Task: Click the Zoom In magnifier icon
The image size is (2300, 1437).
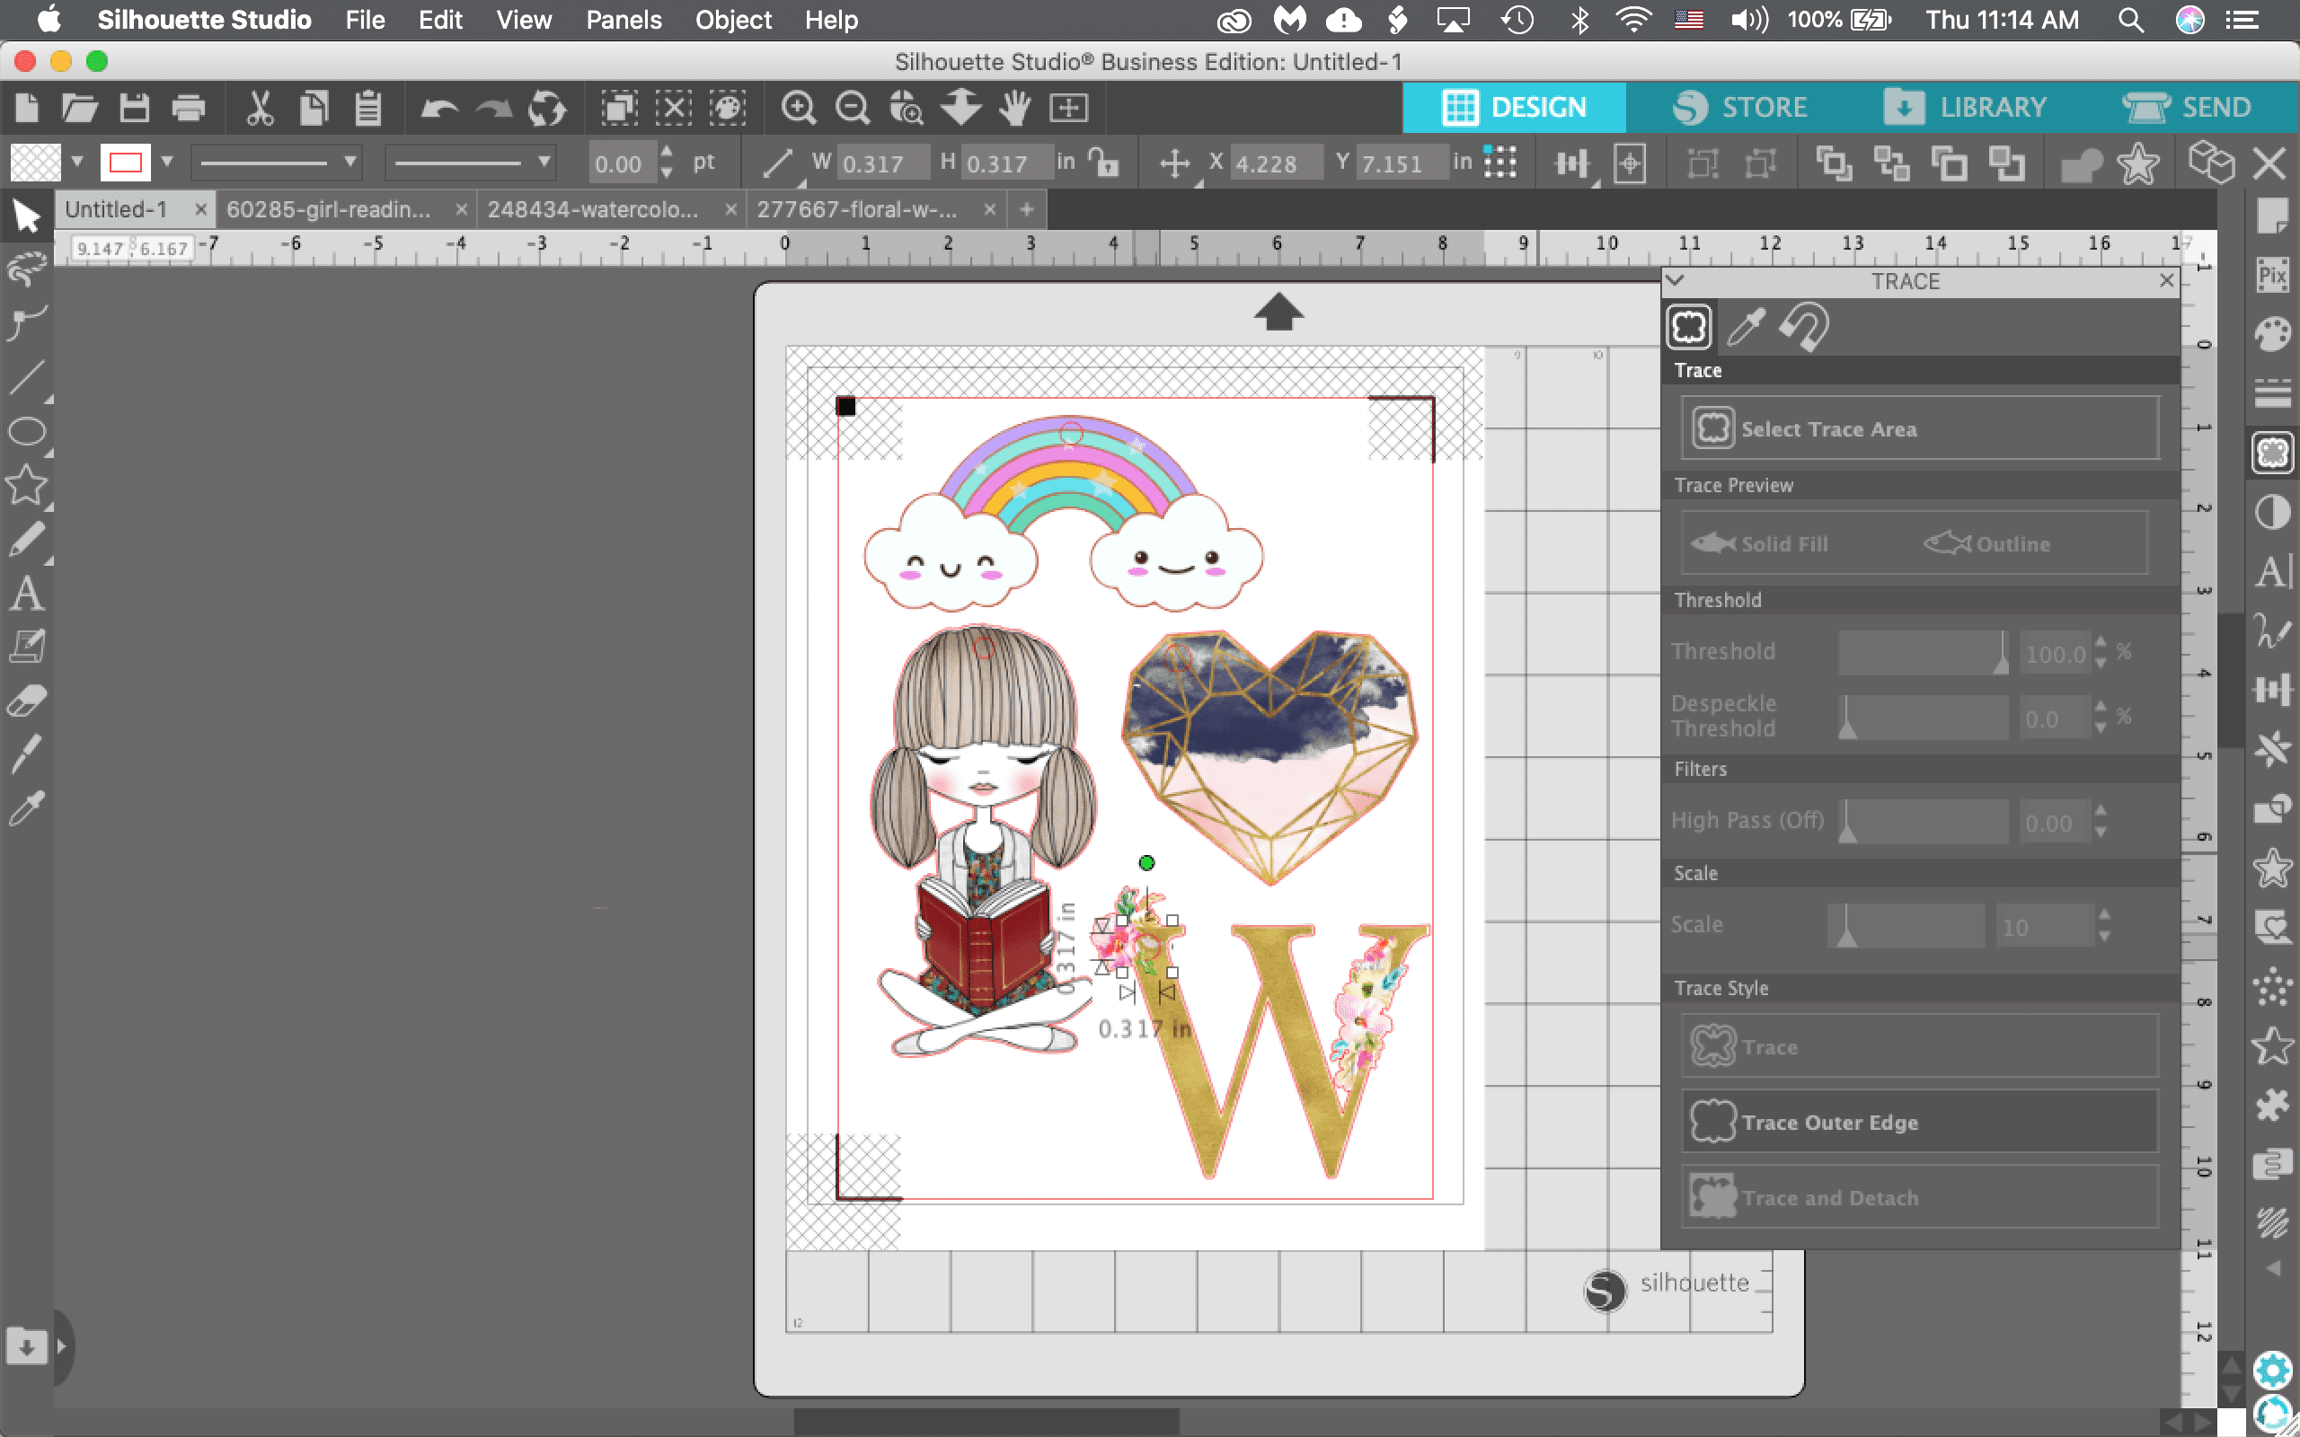Action: (x=798, y=108)
